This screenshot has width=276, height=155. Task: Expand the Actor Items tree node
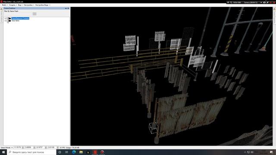tap(5, 21)
